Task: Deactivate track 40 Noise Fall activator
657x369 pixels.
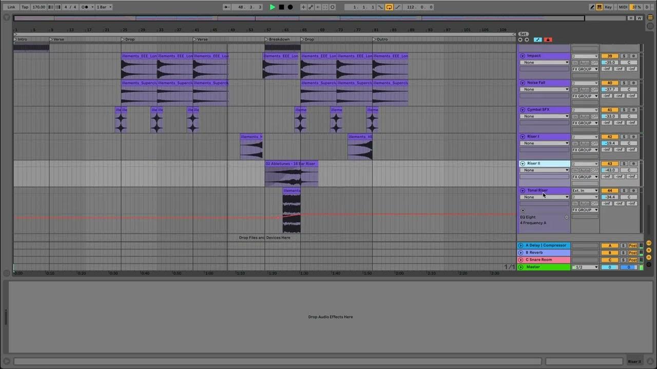Action: [x=610, y=83]
